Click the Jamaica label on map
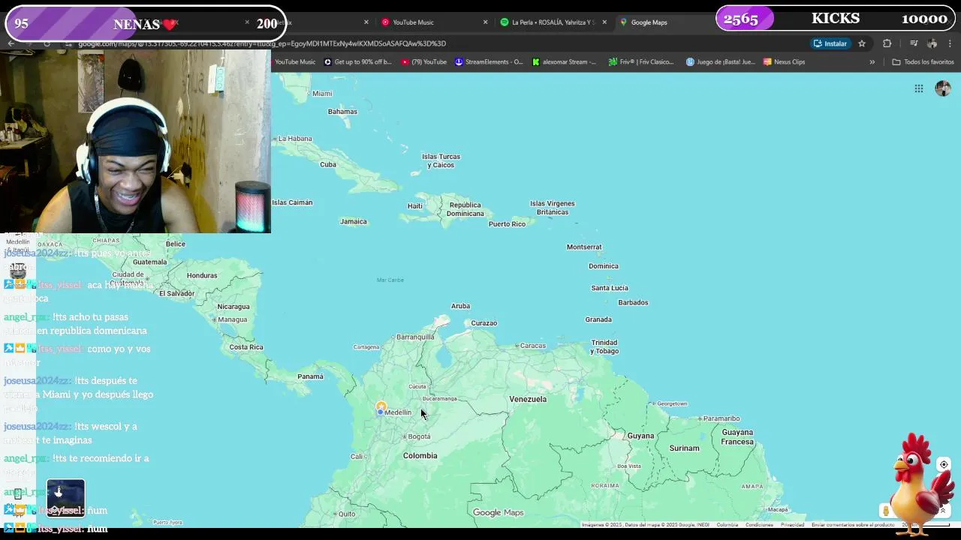This screenshot has height=540, width=961. pos(353,221)
